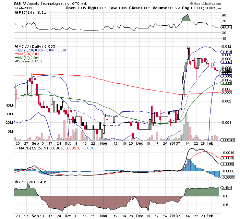This screenshot has width=240, height=219.
Task: Click the Nov label beneath the CMF panel
Action: 104,216
